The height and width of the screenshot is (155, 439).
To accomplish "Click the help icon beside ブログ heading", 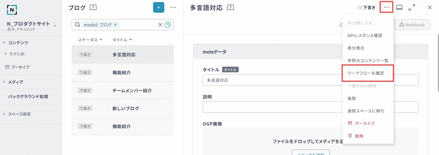I will (x=93, y=7).
